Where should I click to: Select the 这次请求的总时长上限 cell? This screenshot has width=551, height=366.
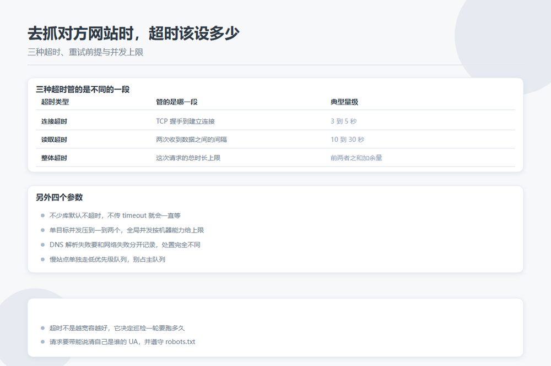click(x=188, y=158)
